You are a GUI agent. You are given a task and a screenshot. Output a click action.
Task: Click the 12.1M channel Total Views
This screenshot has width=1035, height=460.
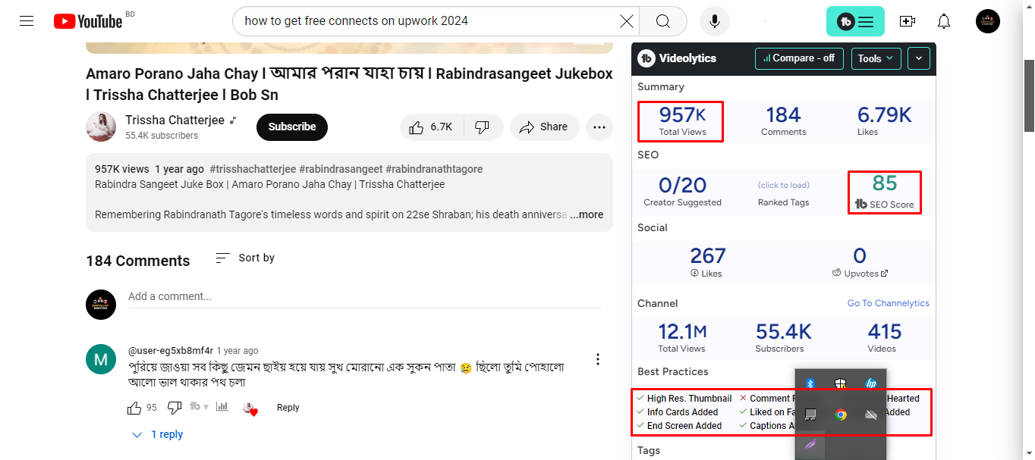(x=681, y=338)
